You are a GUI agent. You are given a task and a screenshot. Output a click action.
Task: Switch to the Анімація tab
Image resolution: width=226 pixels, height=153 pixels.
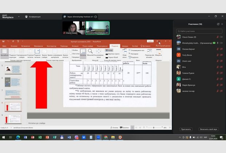tap(75, 46)
